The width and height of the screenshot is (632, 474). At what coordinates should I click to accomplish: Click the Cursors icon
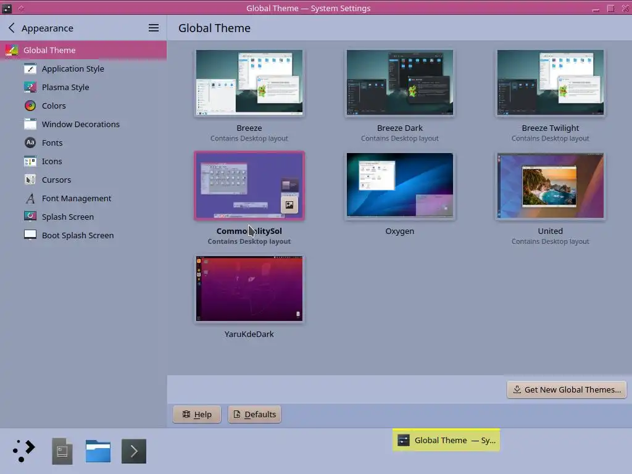(x=30, y=180)
